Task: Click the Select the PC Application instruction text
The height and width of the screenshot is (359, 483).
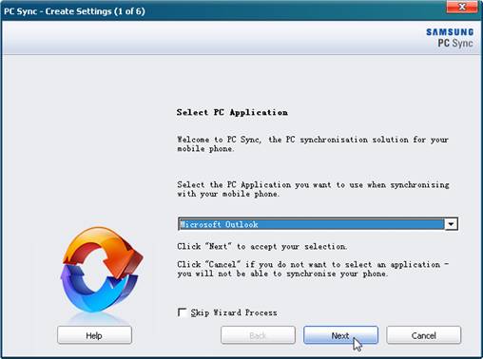Action: pos(313,189)
